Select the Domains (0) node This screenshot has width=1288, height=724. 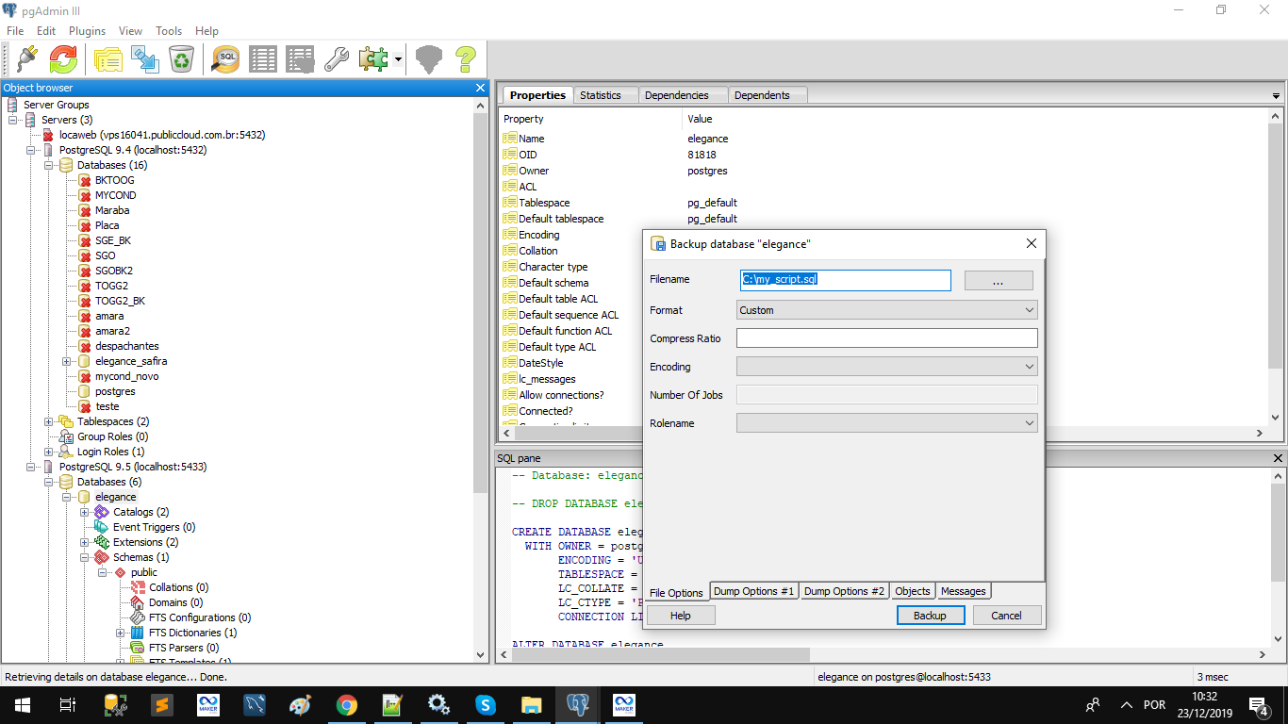pos(175,602)
